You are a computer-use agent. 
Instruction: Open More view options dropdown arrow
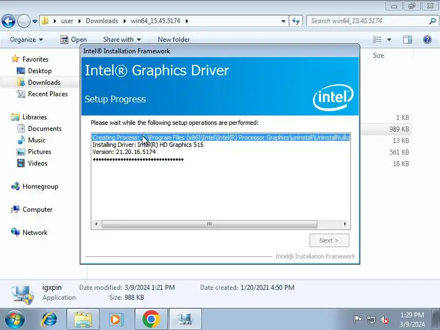point(389,40)
